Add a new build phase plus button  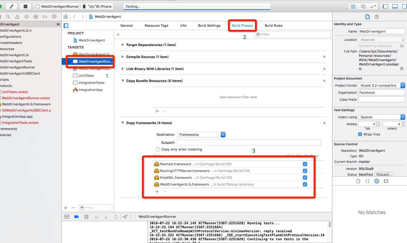click(118, 35)
